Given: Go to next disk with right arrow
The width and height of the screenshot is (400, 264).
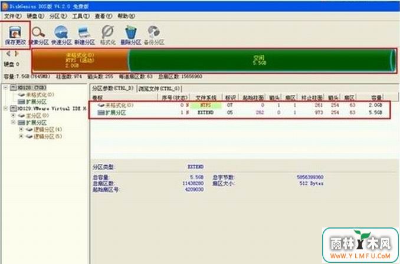Looking at the screenshot, I should (x=17, y=54).
